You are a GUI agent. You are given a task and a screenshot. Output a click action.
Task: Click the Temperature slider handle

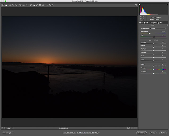(149, 33)
